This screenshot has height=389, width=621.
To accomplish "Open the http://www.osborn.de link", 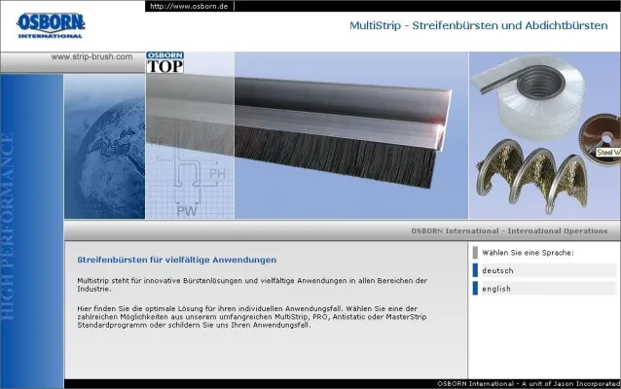I will [x=189, y=7].
